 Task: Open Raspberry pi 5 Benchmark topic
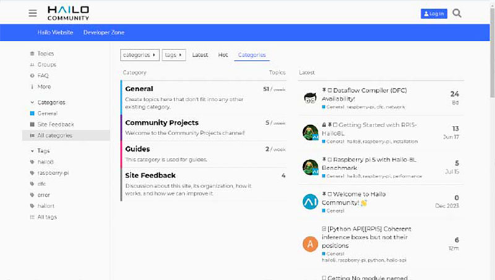click(x=369, y=163)
